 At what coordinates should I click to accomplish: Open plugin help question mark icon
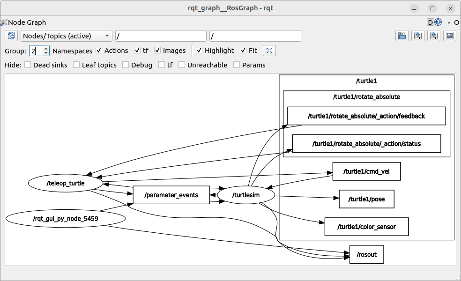(x=438, y=22)
